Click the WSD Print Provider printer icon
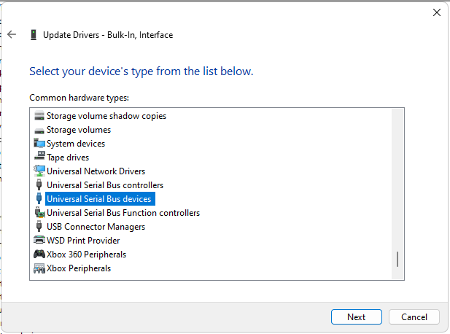The width and height of the screenshot is (450, 334). (39, 240)
